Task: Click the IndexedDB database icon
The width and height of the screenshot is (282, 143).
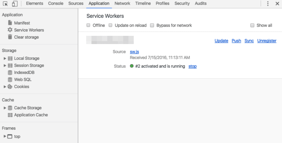Action: pos(10,72)
